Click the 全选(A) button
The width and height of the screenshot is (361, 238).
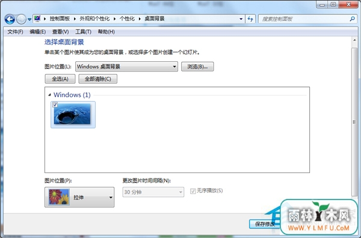60,79
